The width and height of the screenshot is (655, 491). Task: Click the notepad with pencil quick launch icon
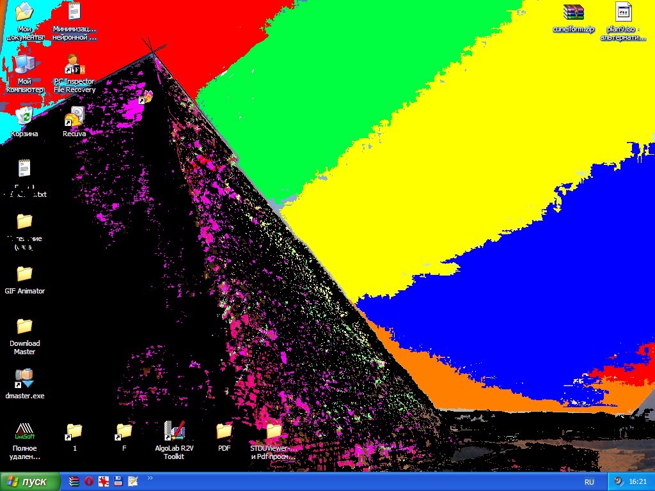click(x=133, y=481)
